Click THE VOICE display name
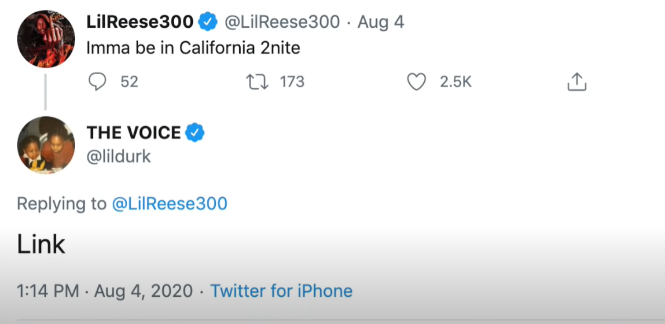 click(x=134, y=133)
